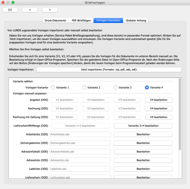The width and height of the screenshot is (190, 189).
Task: Choose Variante 2 radio button
Action: [84, 87]
